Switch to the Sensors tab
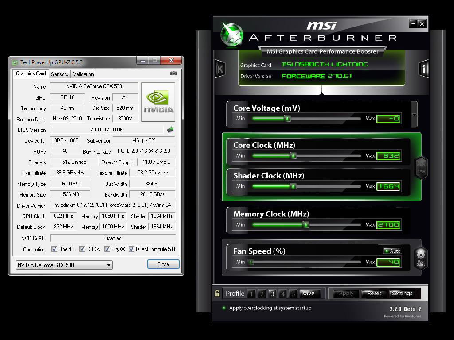The image size is (454, 340). click(59, 74)
